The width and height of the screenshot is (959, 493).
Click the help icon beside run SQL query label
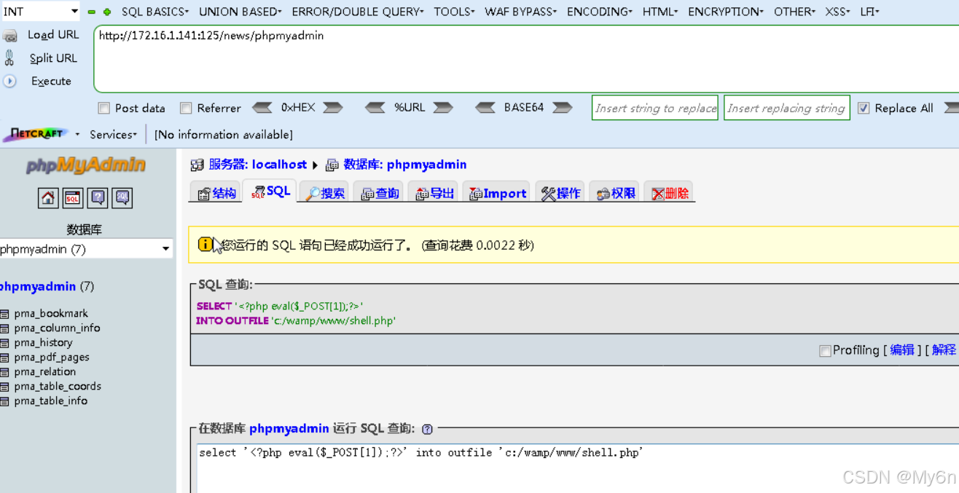pos(427,429)
